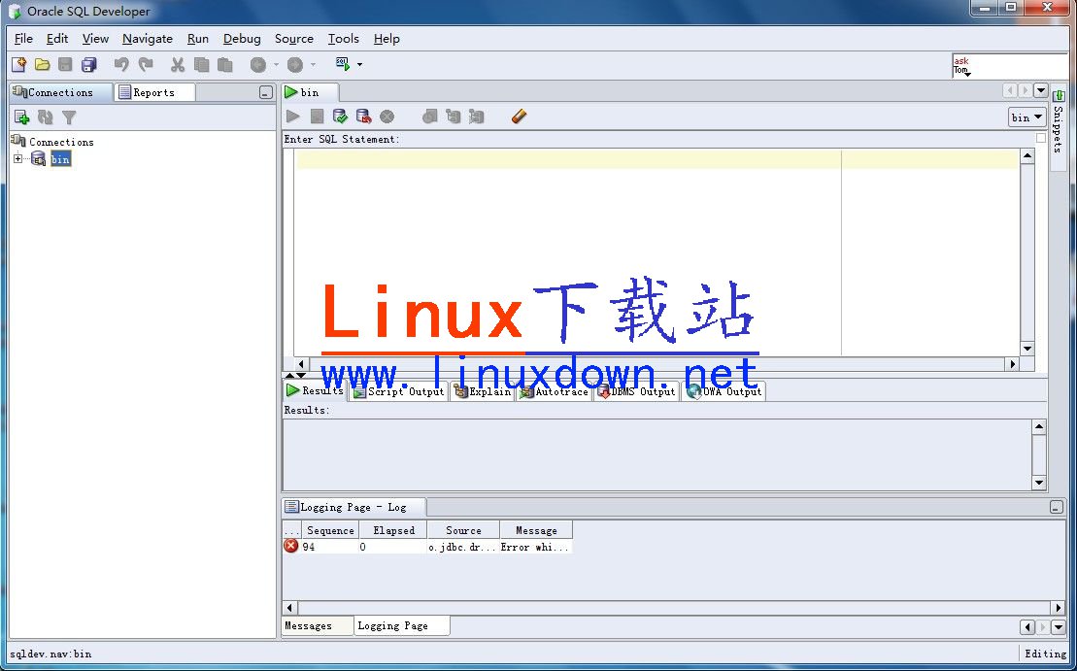Open the ask Tom search dropdown
The height and width of the screenshot is (671, 1077).
click(x=967, y=73)
